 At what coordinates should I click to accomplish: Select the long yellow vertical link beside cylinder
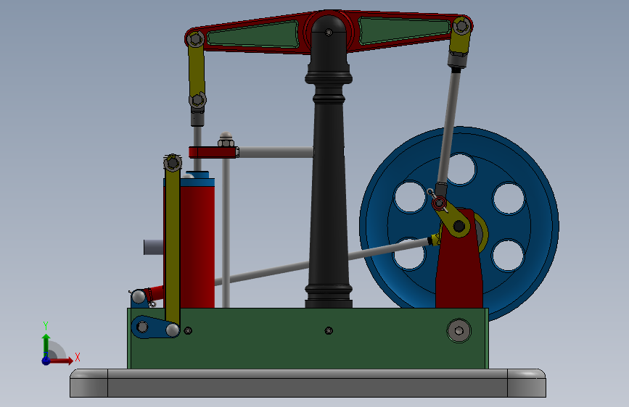(x=173, y=244)
